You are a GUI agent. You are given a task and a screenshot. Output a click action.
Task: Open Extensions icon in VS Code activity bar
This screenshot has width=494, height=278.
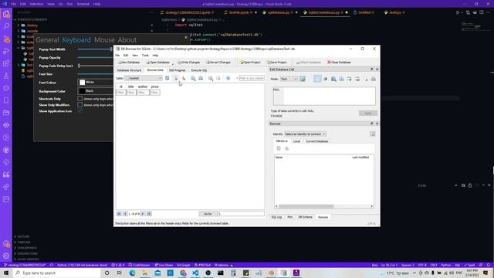(x=6, y=63)
